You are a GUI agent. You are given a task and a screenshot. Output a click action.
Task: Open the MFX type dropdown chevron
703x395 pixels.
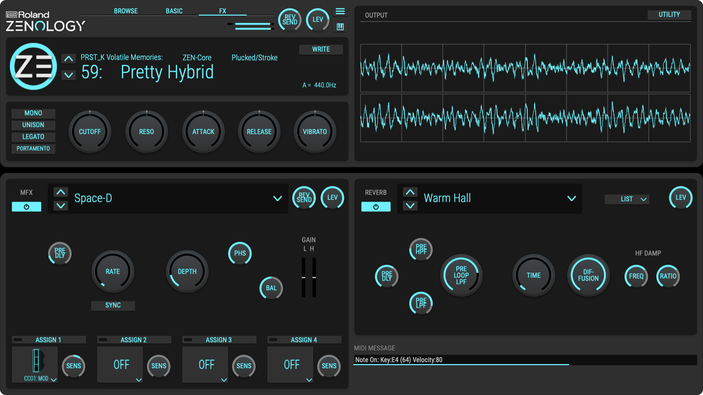tap(278, 198)
